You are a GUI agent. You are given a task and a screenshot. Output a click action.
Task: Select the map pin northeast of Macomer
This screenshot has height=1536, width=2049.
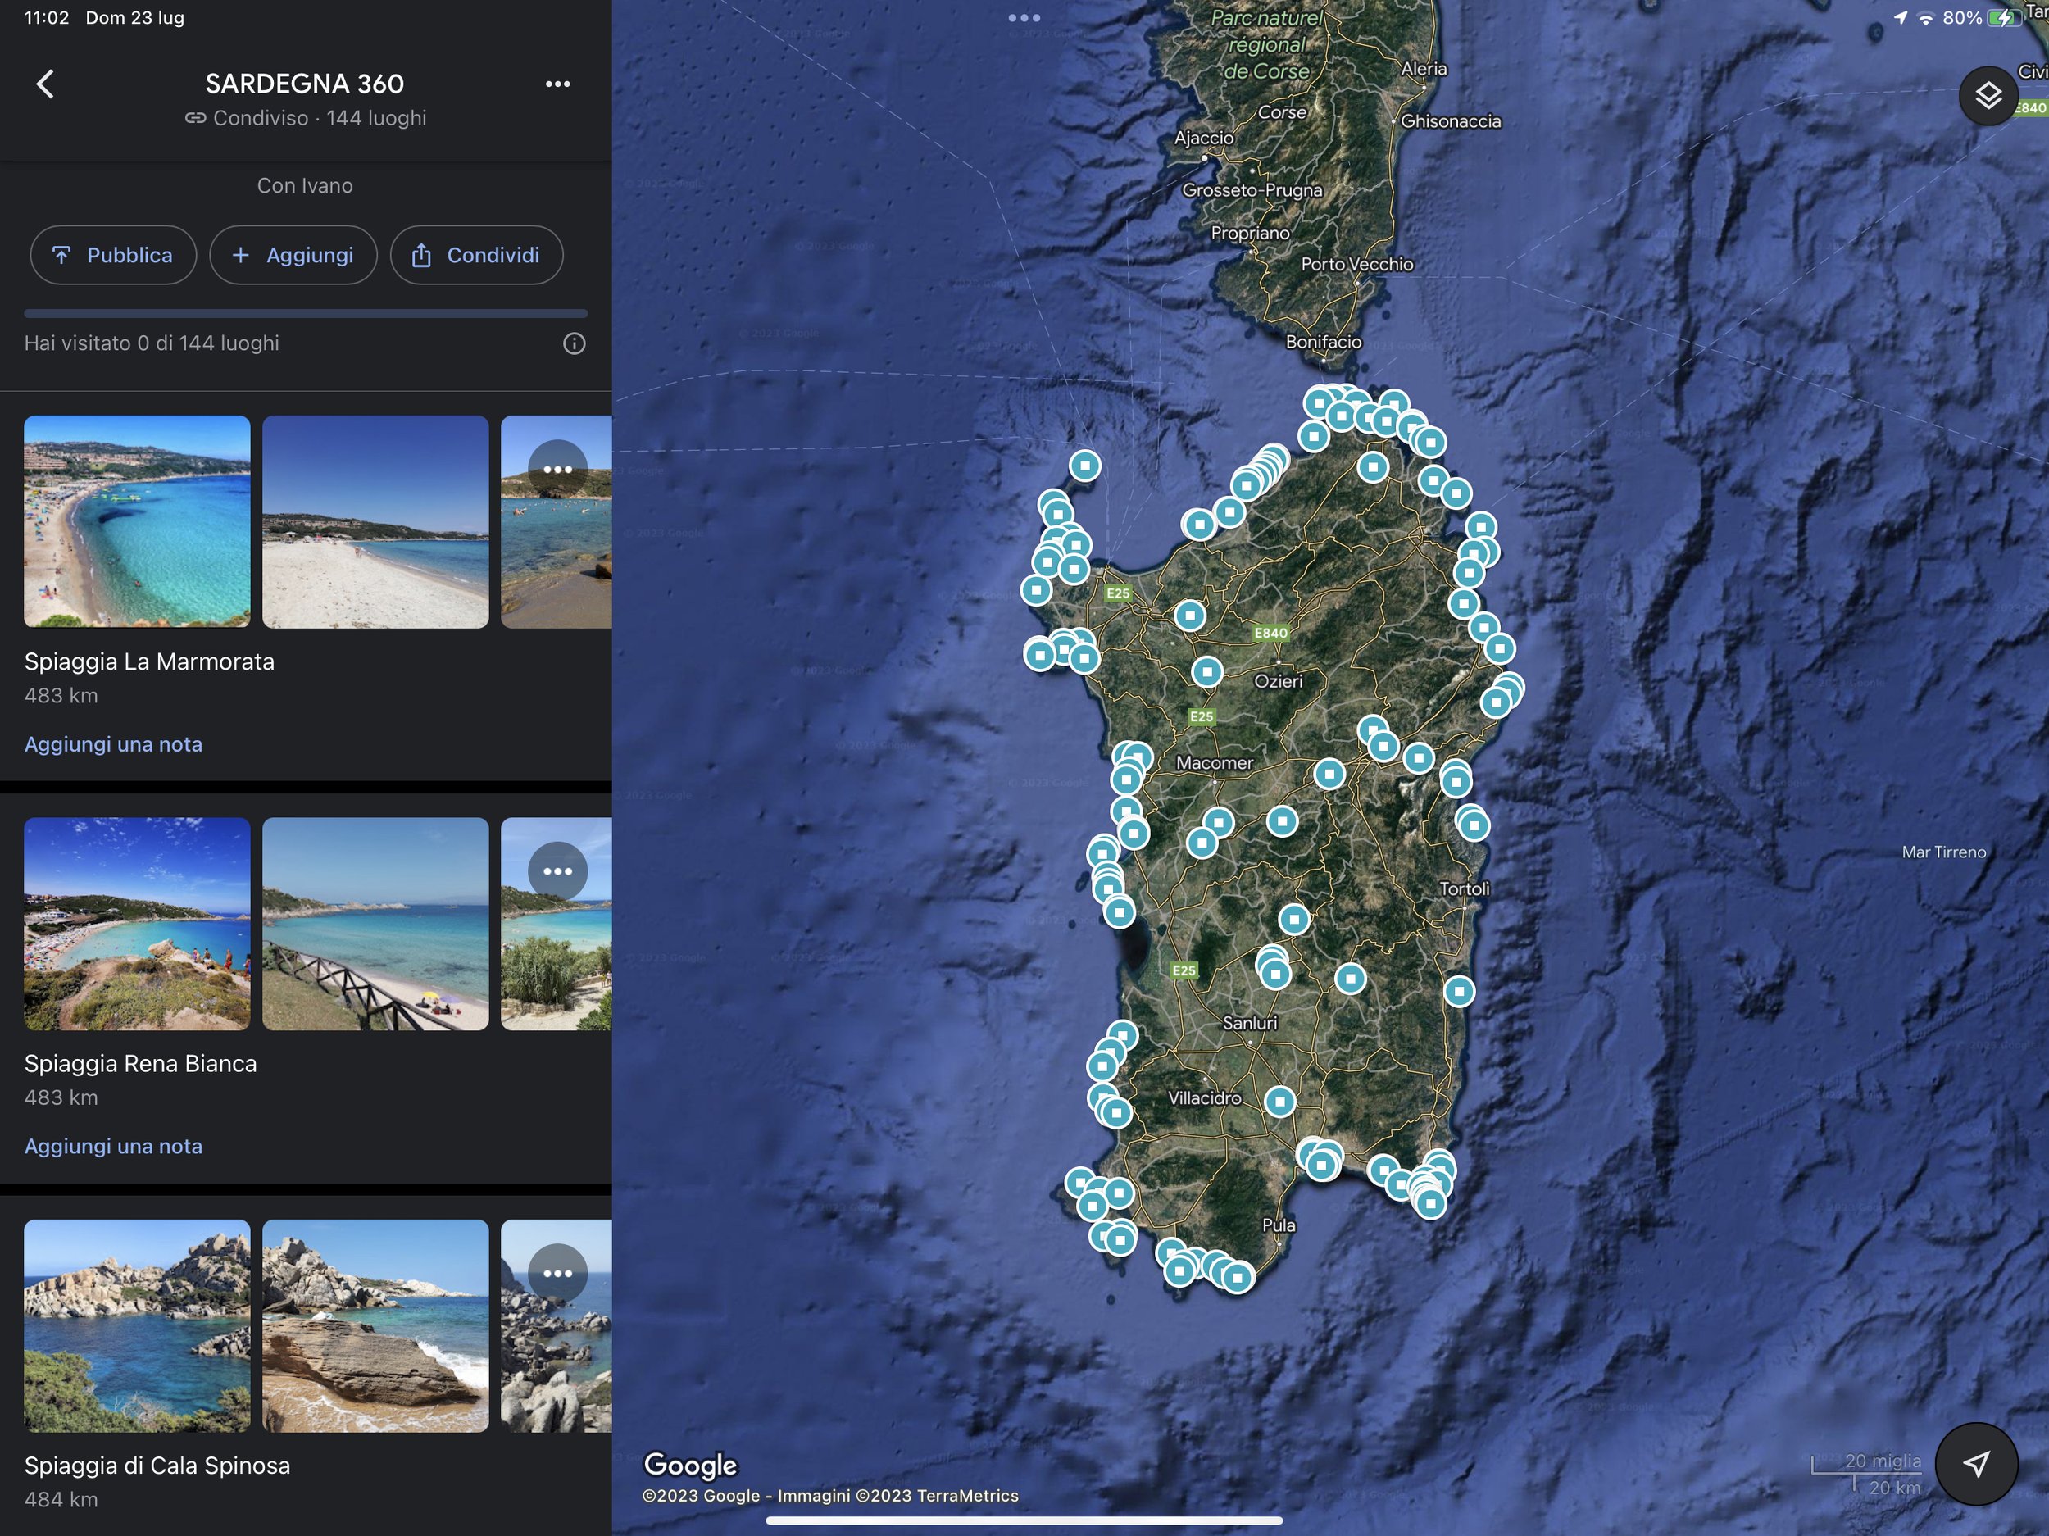point(1329,774)
